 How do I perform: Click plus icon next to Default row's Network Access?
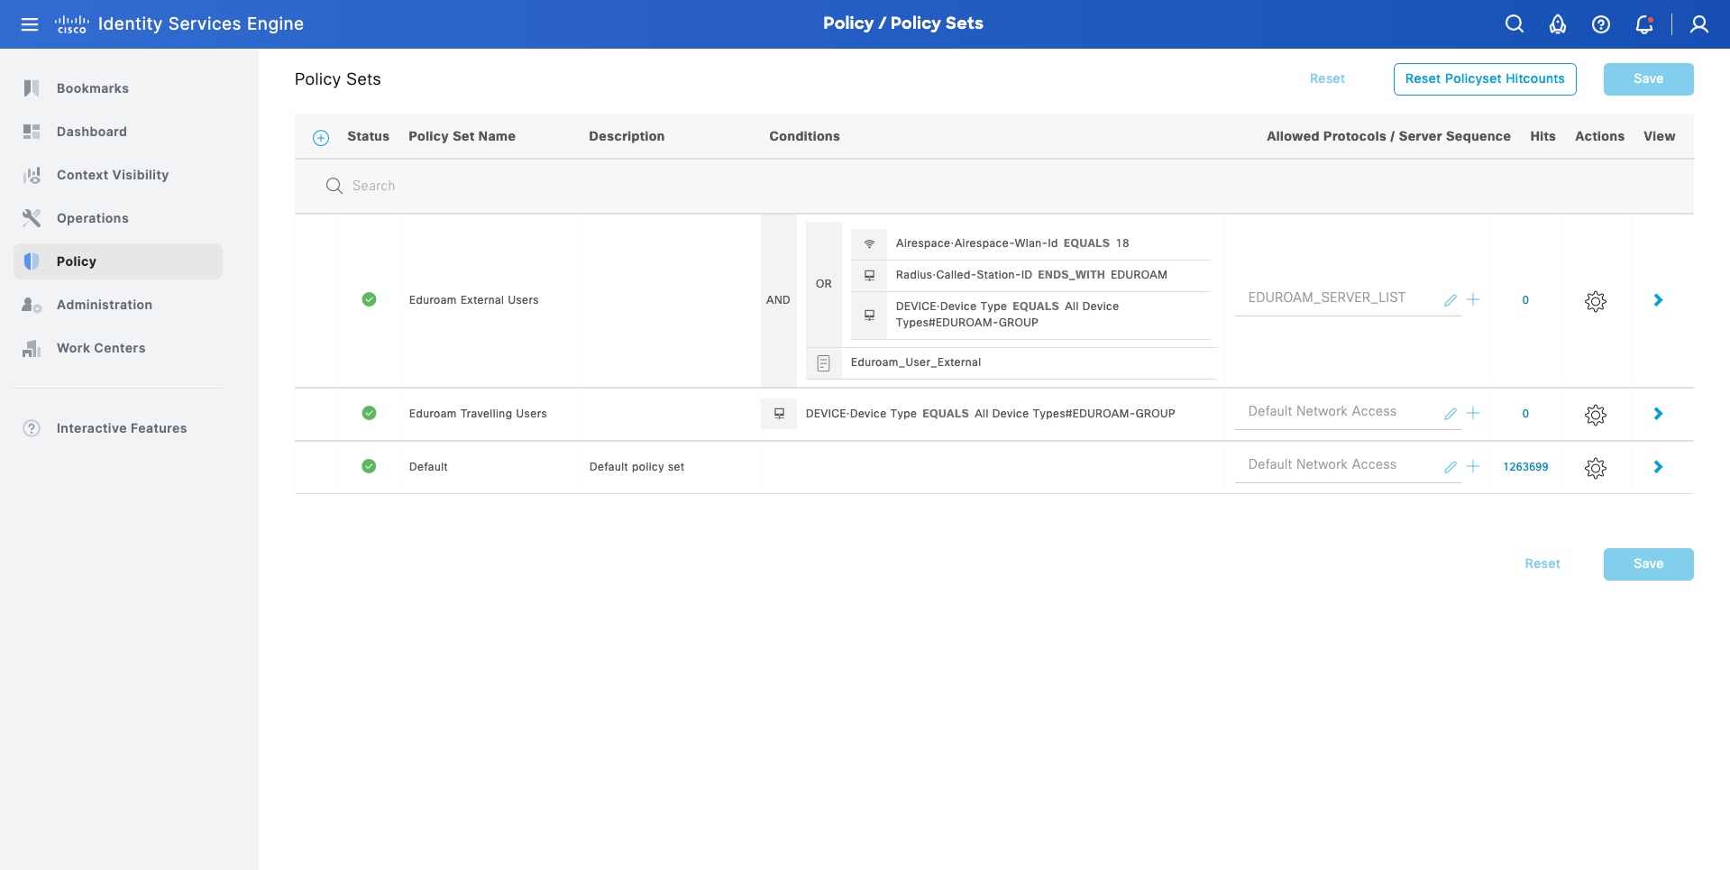[1473, 467]
